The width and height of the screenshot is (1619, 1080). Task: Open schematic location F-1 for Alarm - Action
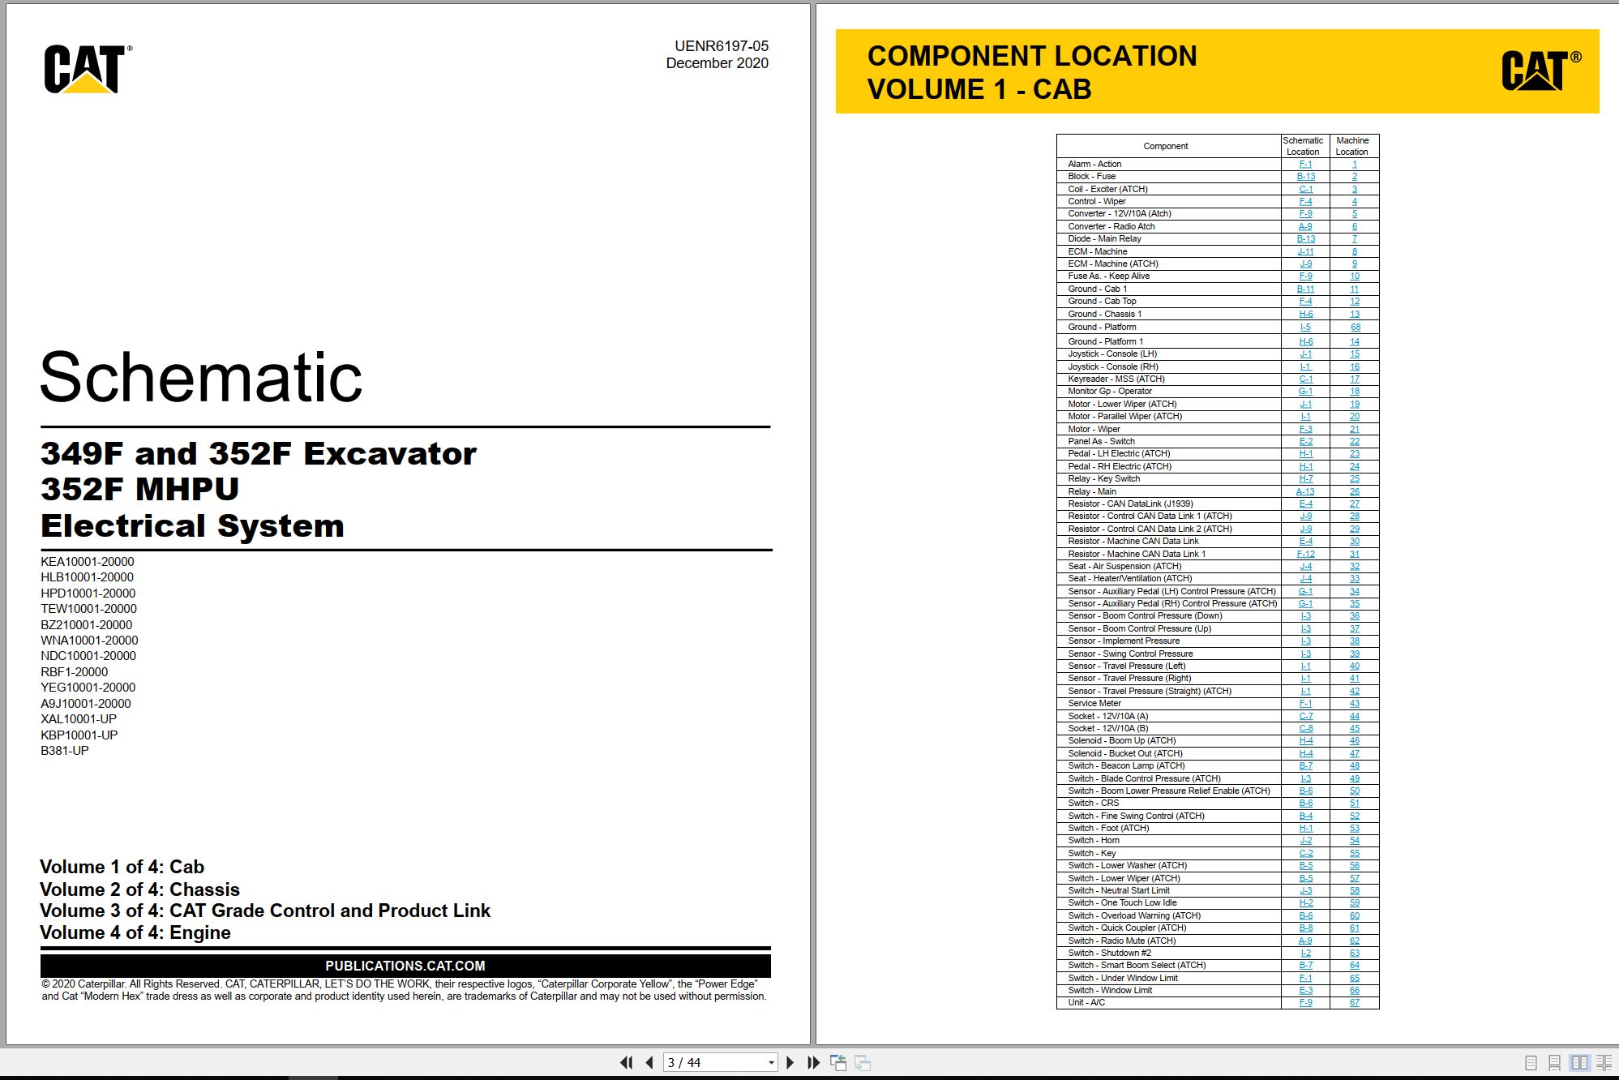click(x=1305, y=164)
